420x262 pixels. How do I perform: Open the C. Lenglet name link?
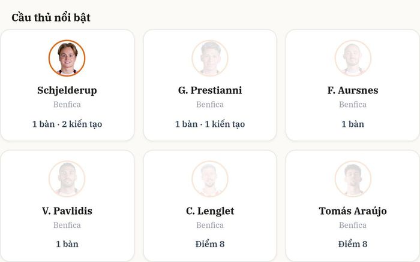(x=210, y=211)
